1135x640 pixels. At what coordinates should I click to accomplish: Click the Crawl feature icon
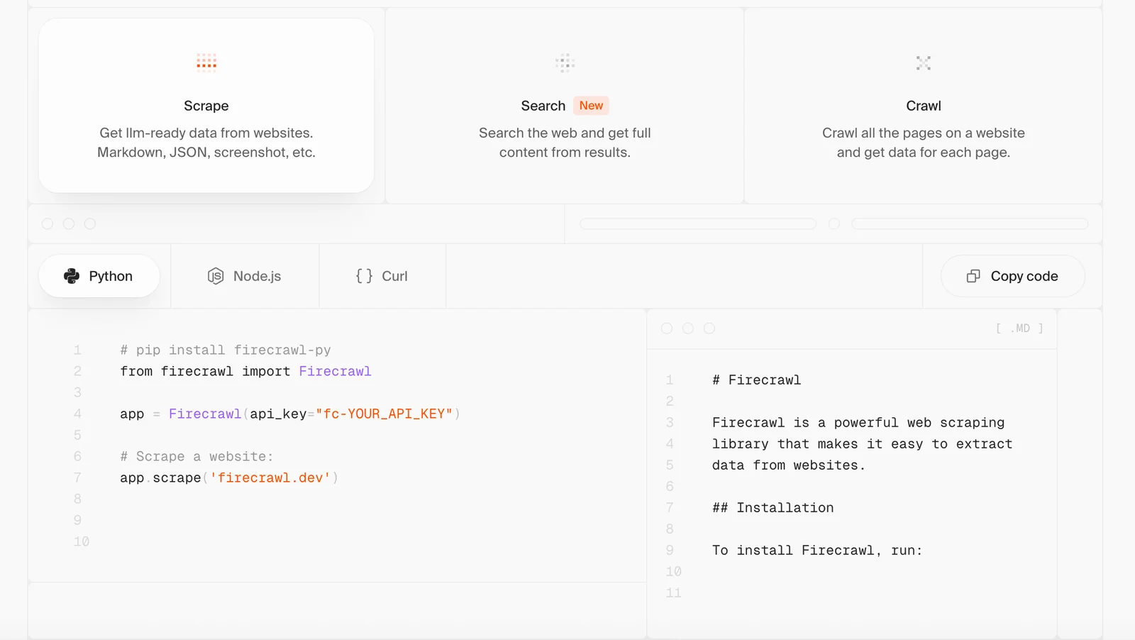tap(923, 62)
